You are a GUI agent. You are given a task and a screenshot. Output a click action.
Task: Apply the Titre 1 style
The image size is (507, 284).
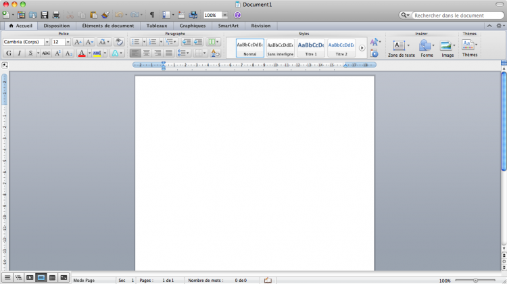point(311,47)
